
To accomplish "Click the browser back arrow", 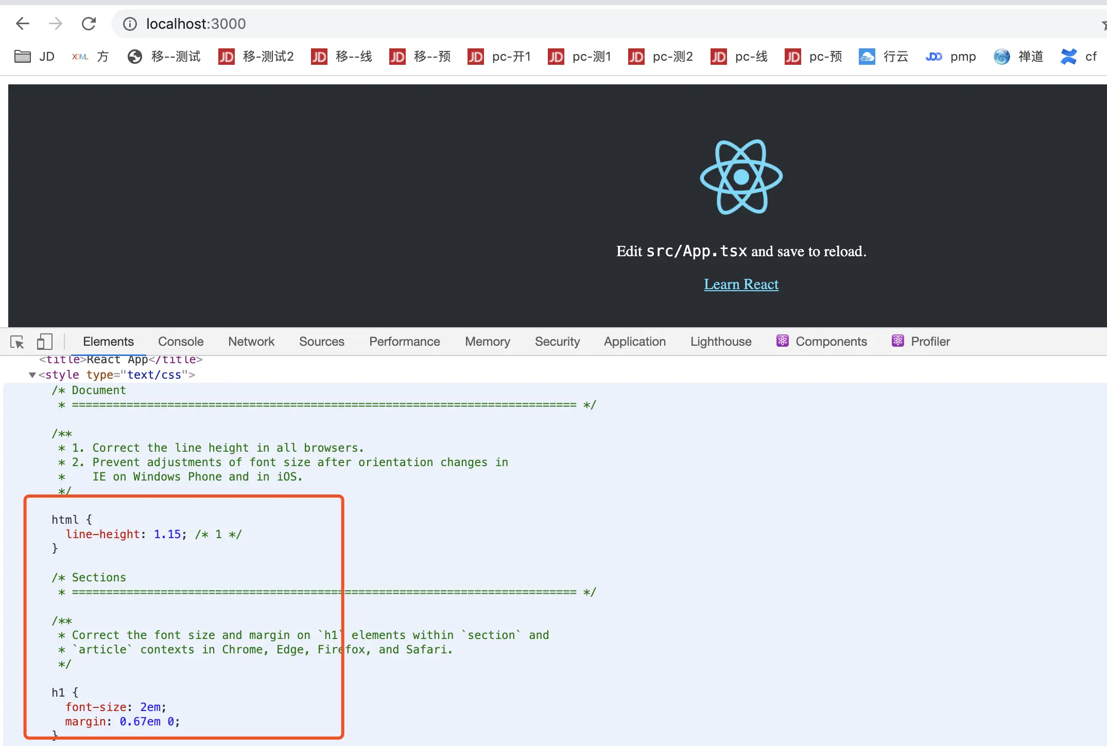I will click(23, 24).
